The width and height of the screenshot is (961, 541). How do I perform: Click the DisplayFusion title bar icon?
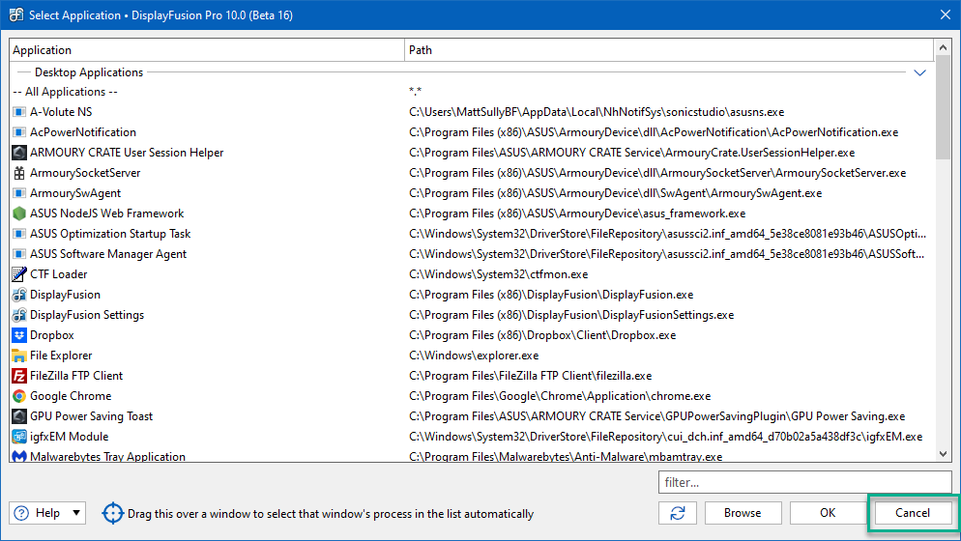pos(15,14)
